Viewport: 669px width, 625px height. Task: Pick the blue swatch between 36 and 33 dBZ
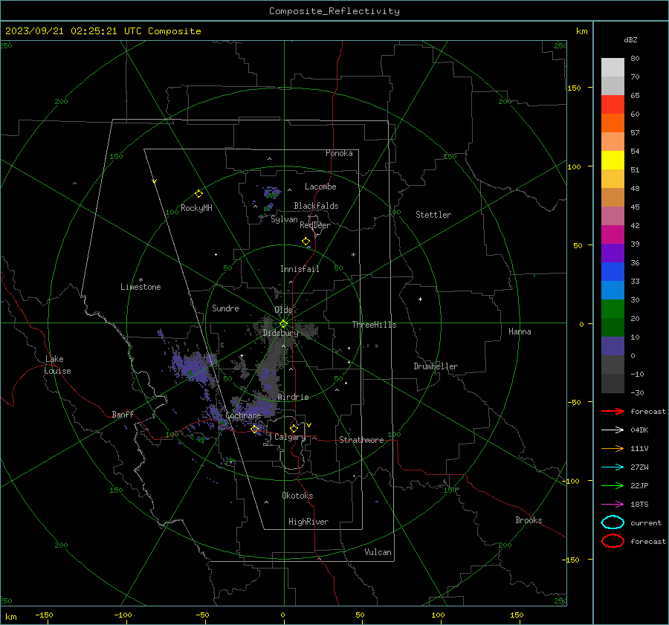[613, 271]
